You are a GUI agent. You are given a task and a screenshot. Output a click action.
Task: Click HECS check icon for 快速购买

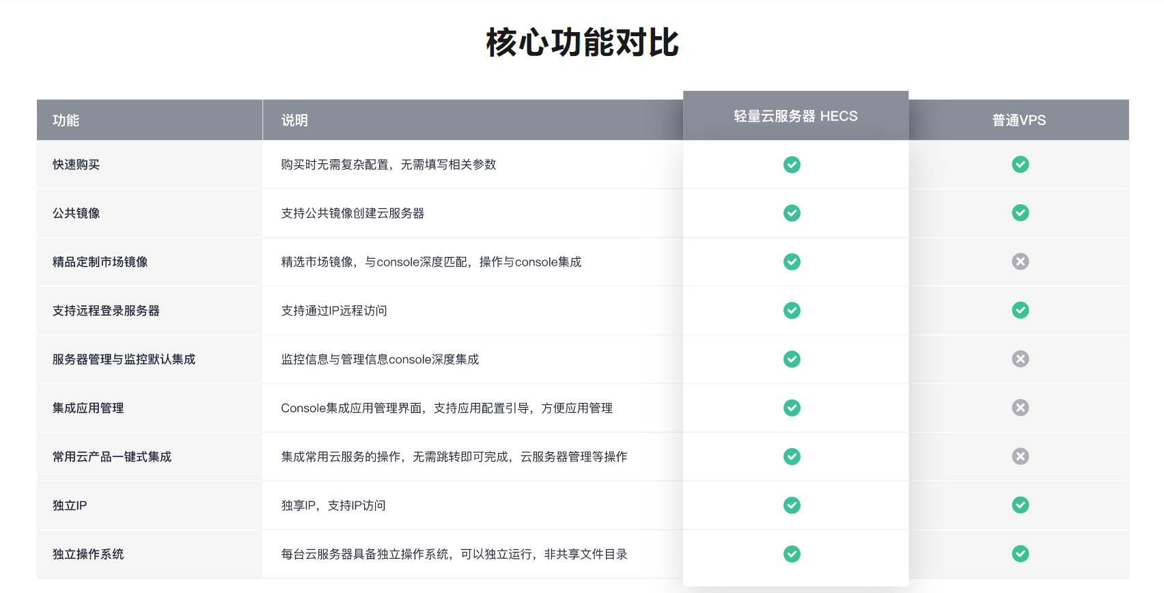(792, 165)
